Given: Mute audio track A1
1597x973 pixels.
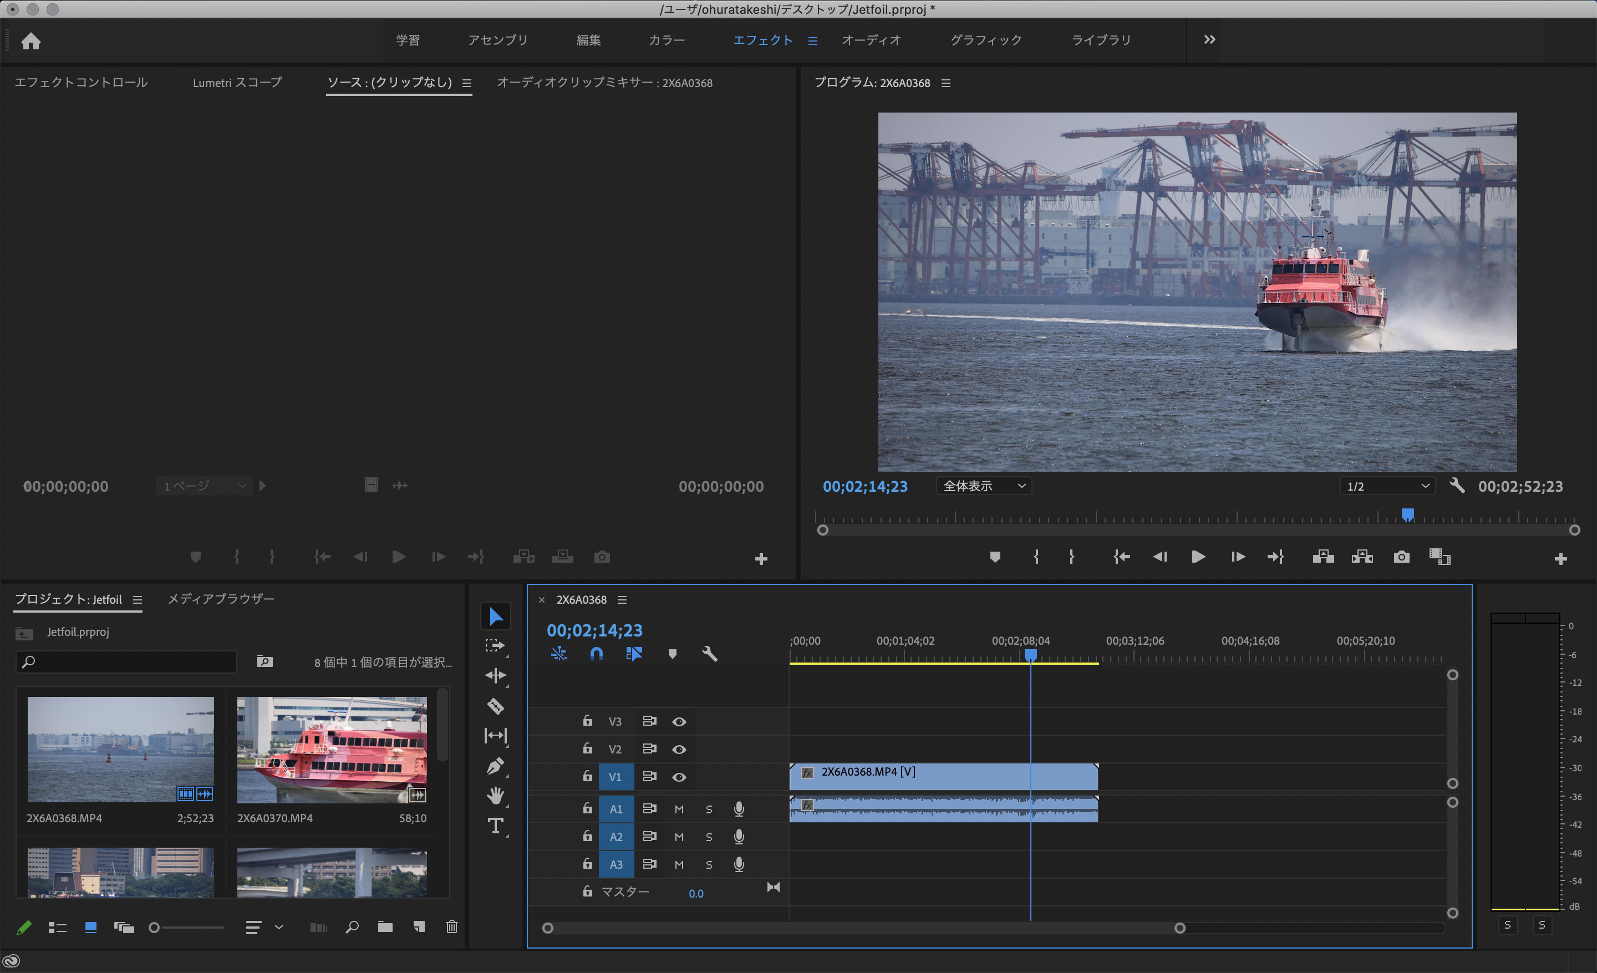Looking at the screenshot, I should pos(679,809).
